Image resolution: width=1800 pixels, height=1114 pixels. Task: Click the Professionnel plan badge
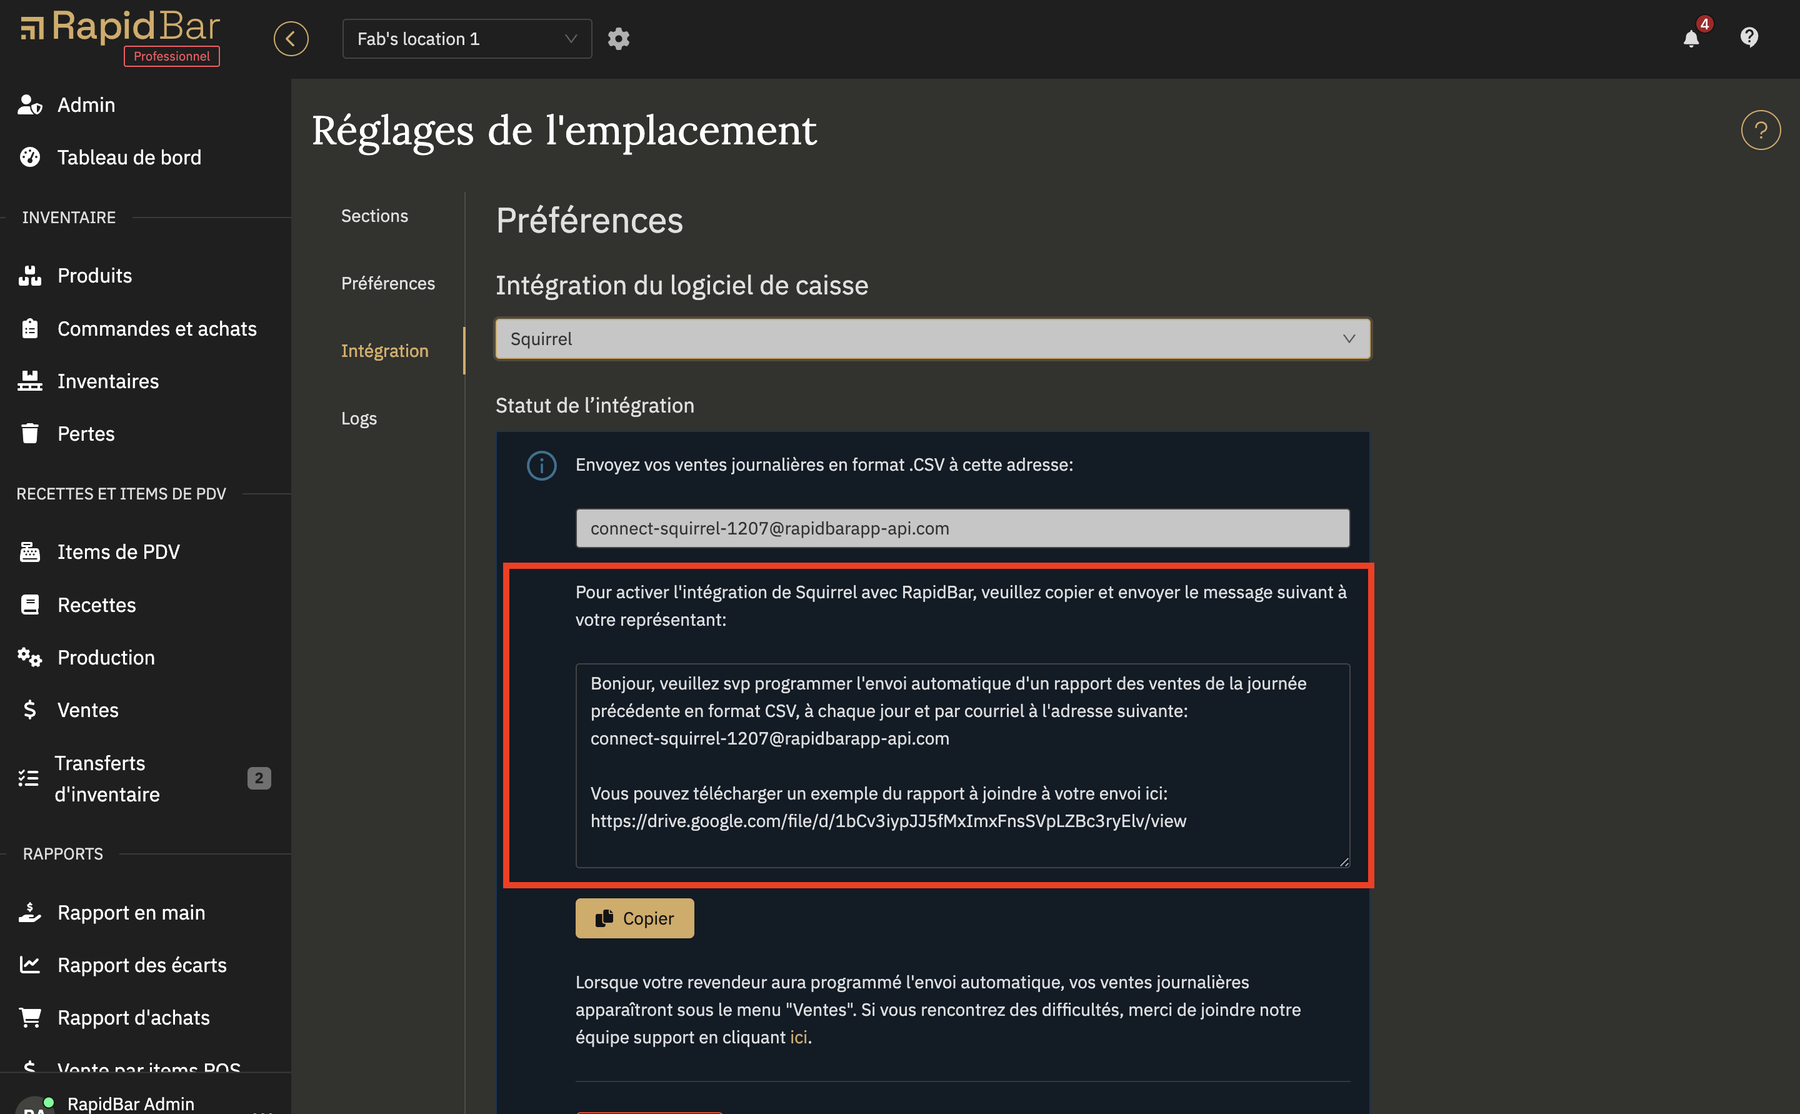(x=172, y=56)
